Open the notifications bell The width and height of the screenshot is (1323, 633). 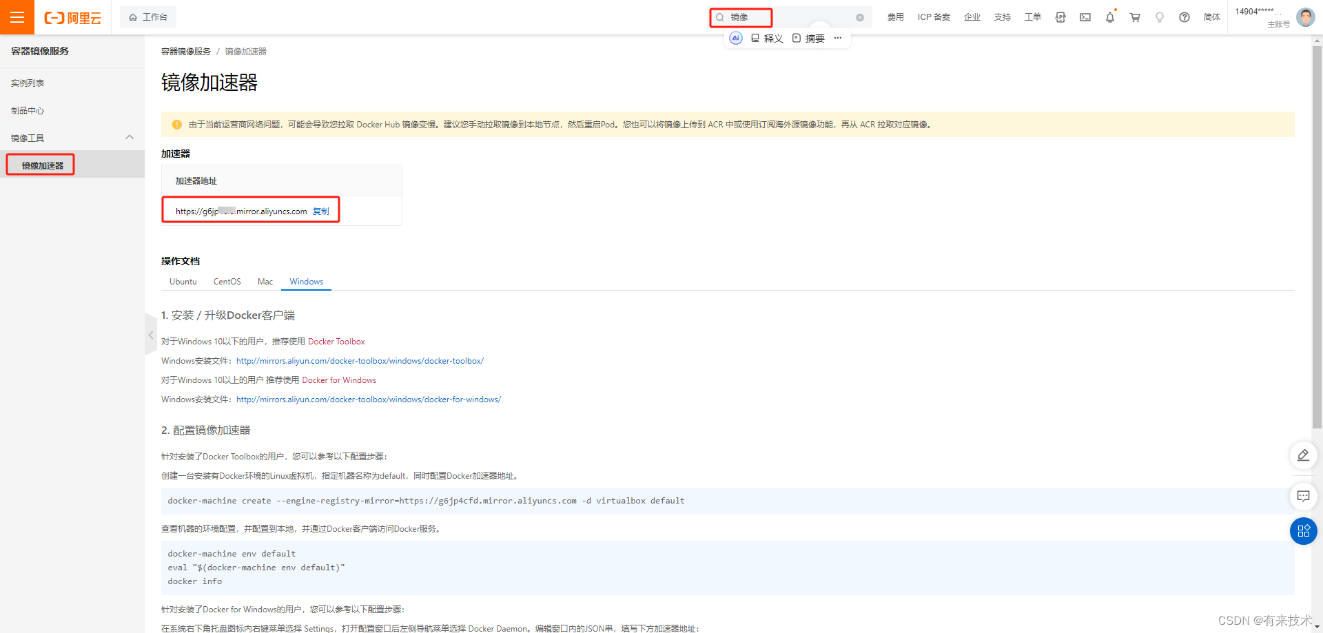click(1110, 17)
